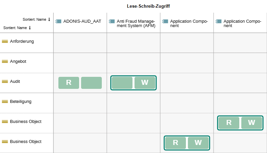Toggle write access W for Audit in AFM
The height and width of the screenshot is (153, 267).
tap(145, 83)
